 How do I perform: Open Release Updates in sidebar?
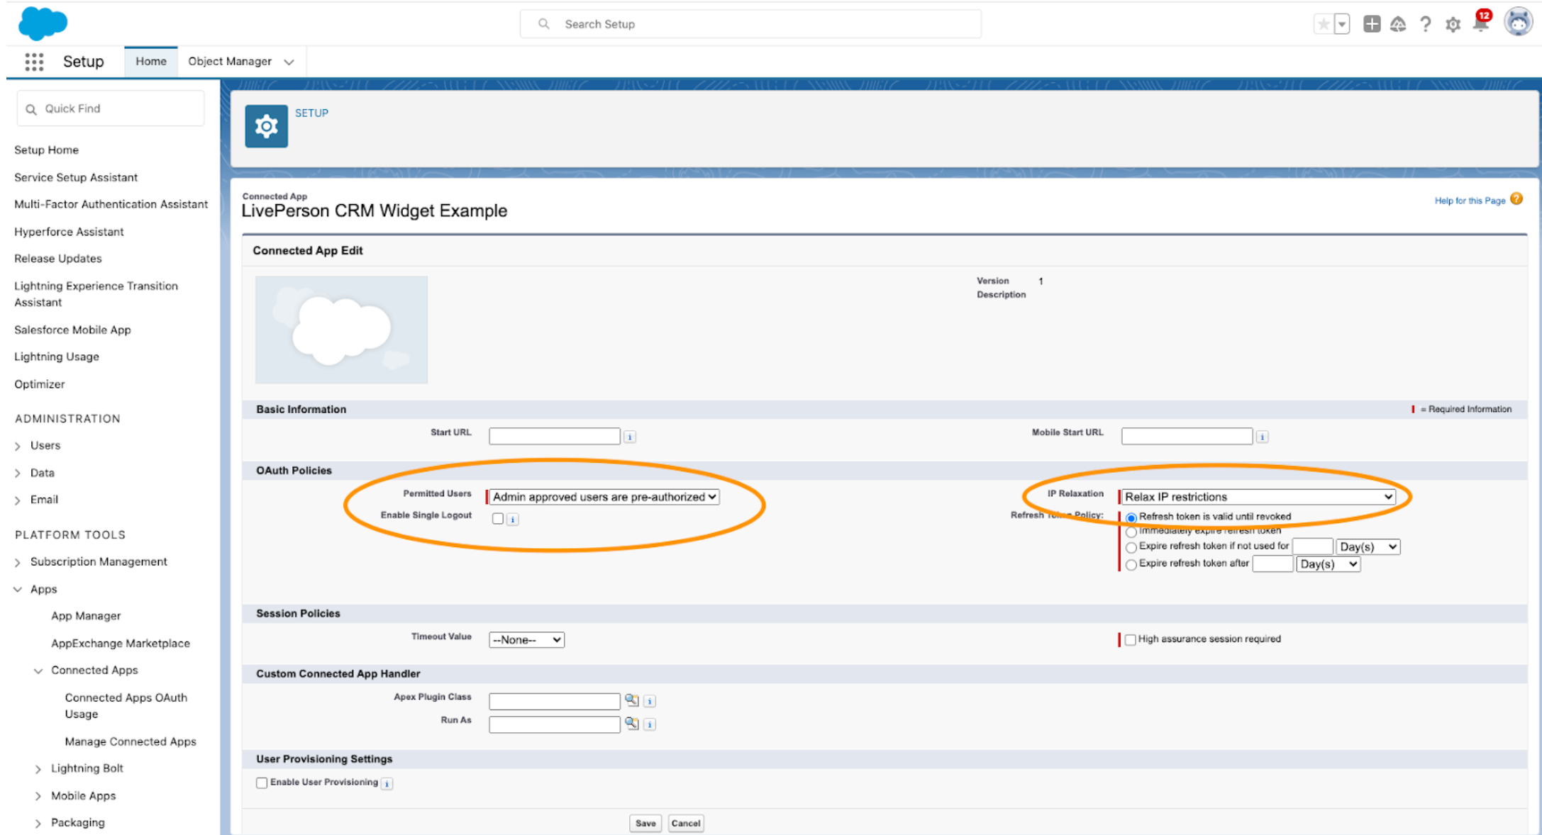[x=57, y=259]
